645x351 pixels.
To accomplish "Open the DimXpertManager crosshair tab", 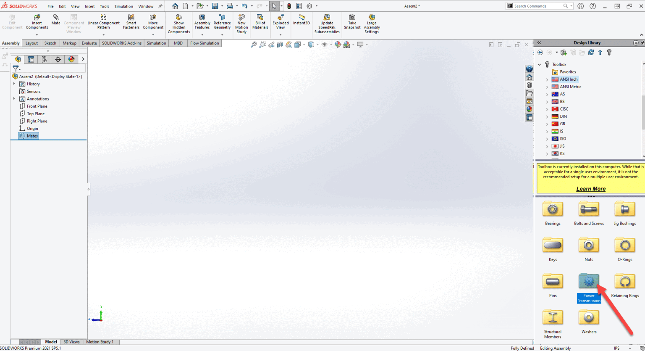I will 58,59.
